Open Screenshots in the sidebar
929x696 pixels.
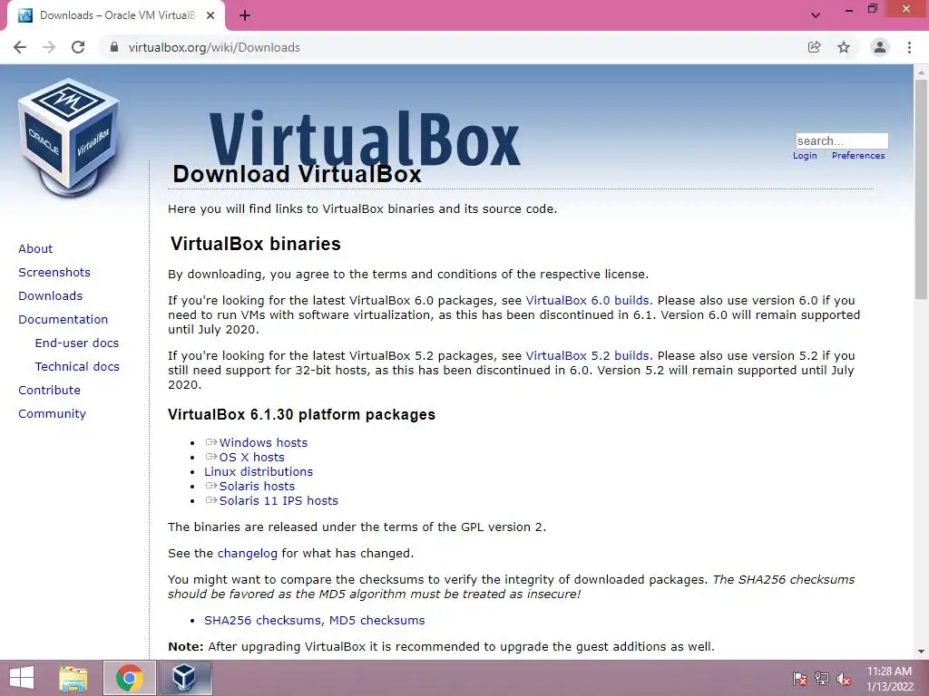[54, 272]
